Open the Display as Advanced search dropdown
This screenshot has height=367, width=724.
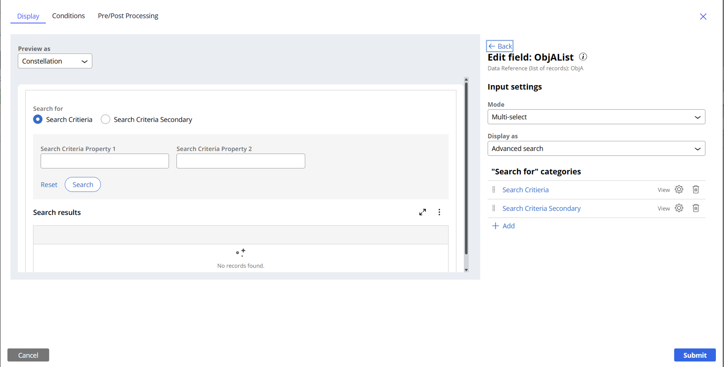tap(596, 149)
